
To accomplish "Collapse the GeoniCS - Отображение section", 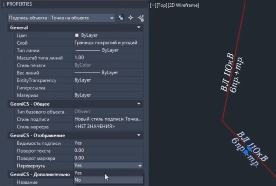I will [x=139, y=136].
